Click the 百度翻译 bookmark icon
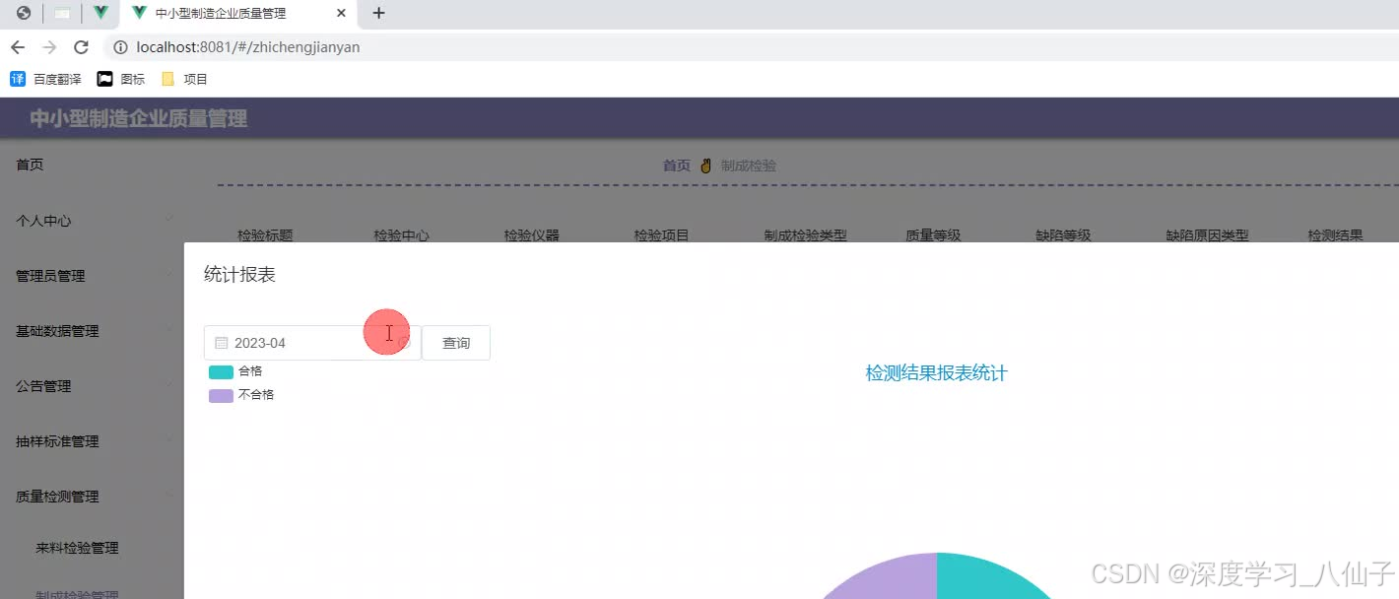1399x599 pixels. pyautogui.click(x=18, y=78)
